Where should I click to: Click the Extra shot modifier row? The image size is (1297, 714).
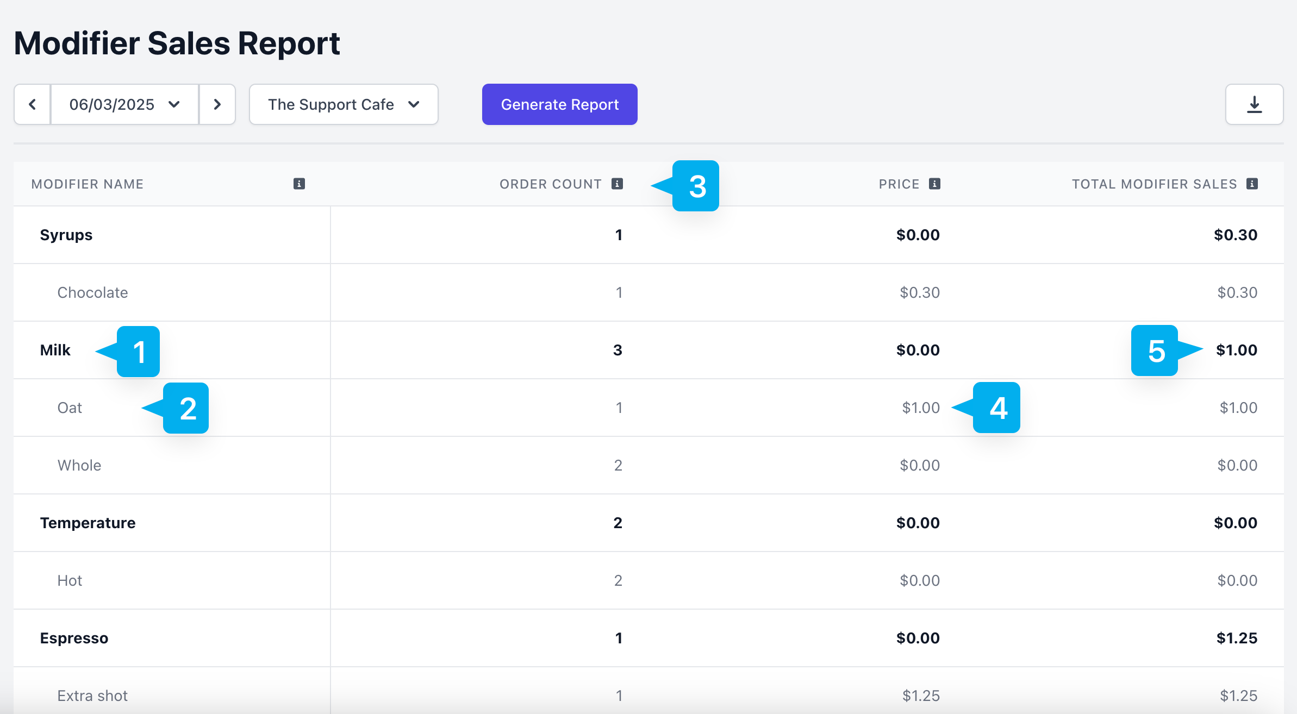coord(92,696)
